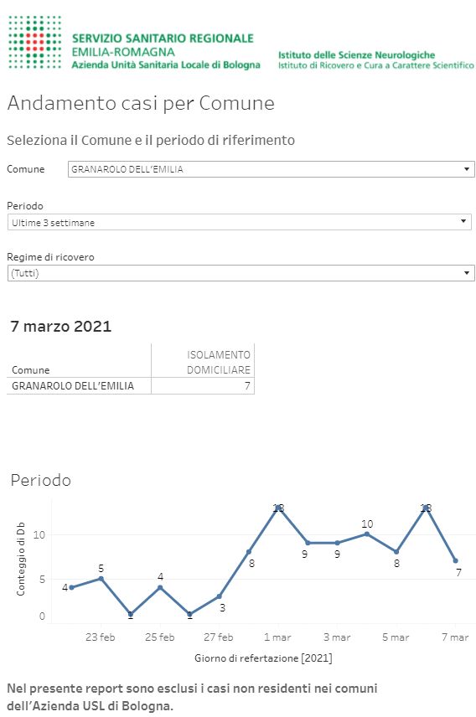Select the 1 mar peak data point

click(278, 508)
